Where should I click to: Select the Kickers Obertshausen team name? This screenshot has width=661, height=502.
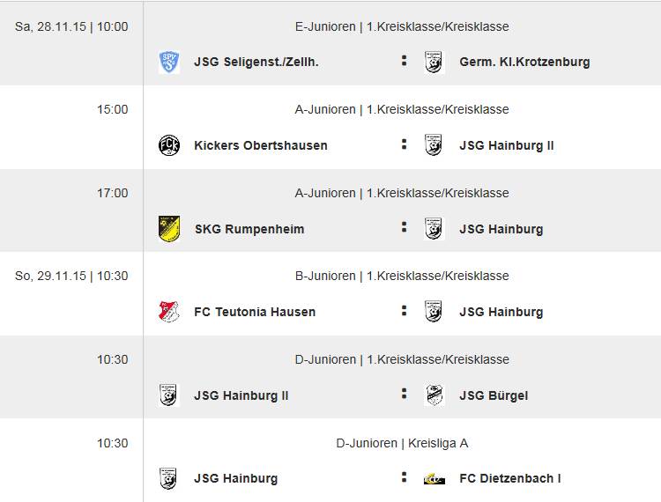260,145
